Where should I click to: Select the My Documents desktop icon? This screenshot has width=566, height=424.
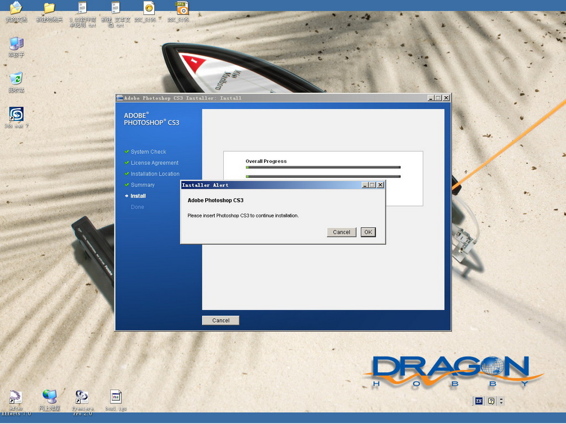point(16,12)
